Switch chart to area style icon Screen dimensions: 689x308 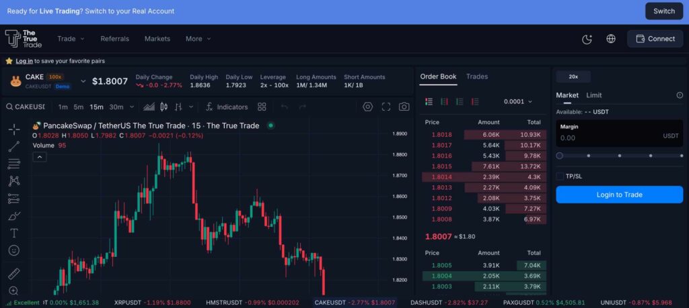149,107
